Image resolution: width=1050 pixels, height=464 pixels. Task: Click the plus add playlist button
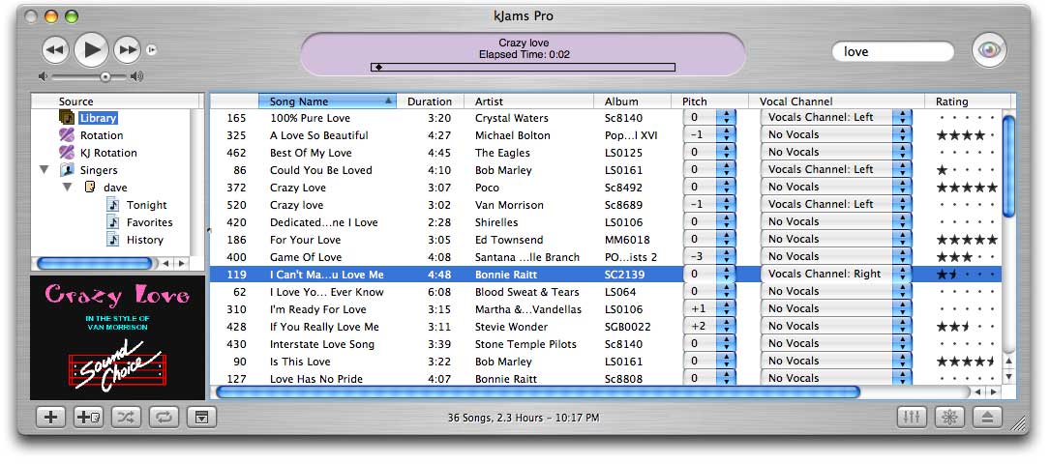[50, 418]
